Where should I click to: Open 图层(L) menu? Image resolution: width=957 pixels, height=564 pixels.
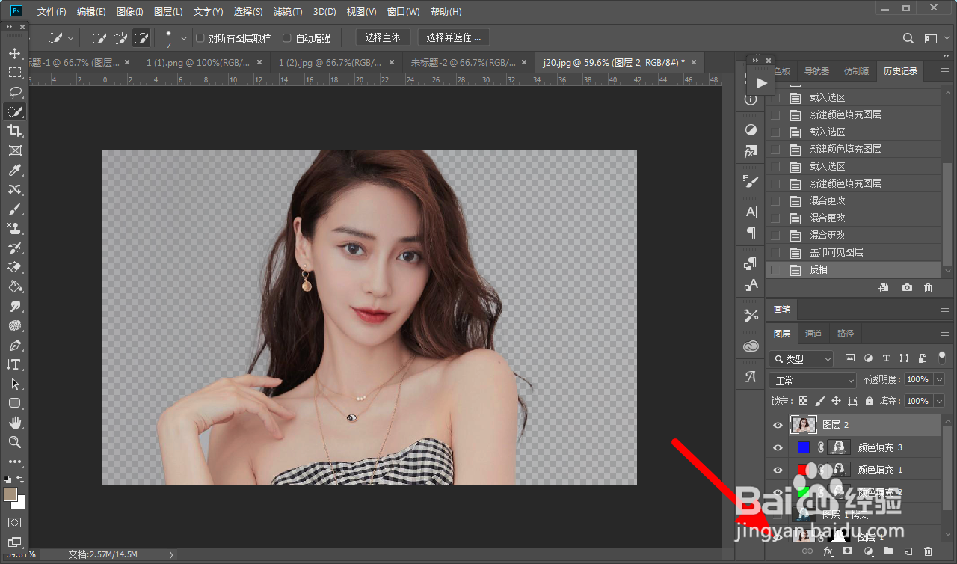(168, 12)
